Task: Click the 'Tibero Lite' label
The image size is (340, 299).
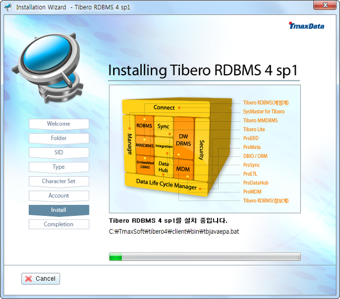Action: click(x=254, y=129)
